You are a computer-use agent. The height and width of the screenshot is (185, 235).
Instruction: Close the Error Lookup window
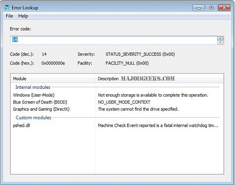pyautogui.click(x=224, y=7)
